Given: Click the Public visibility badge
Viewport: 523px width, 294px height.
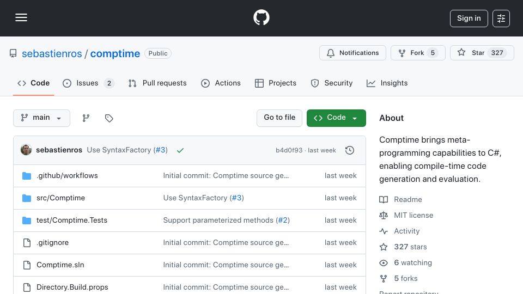Looking at the screenshot, I should [158, 53].
